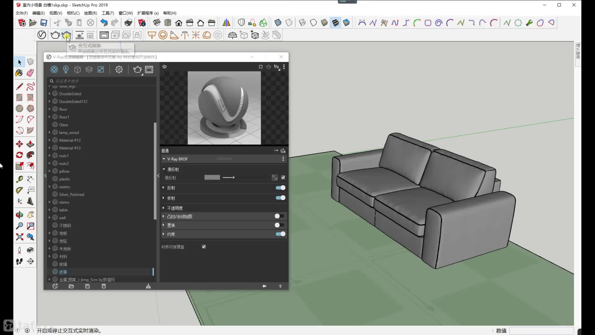Screen dimensions: 595x335
Task: Collapse the 漫反射 section arrow
Action: tap(164, 169)
